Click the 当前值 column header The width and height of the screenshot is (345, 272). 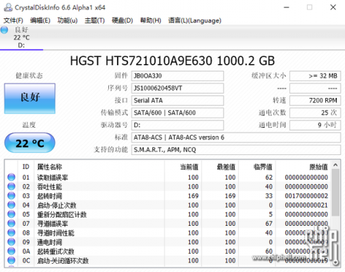(183, 167)
